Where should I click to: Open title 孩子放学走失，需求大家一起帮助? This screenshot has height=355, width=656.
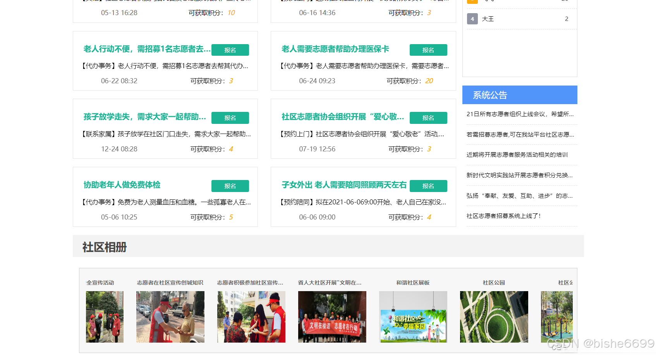click(x=145, y=117)
